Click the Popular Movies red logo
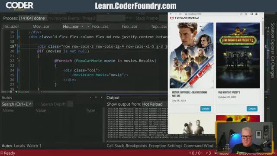The image size is (277, 156). pos(172,18)
